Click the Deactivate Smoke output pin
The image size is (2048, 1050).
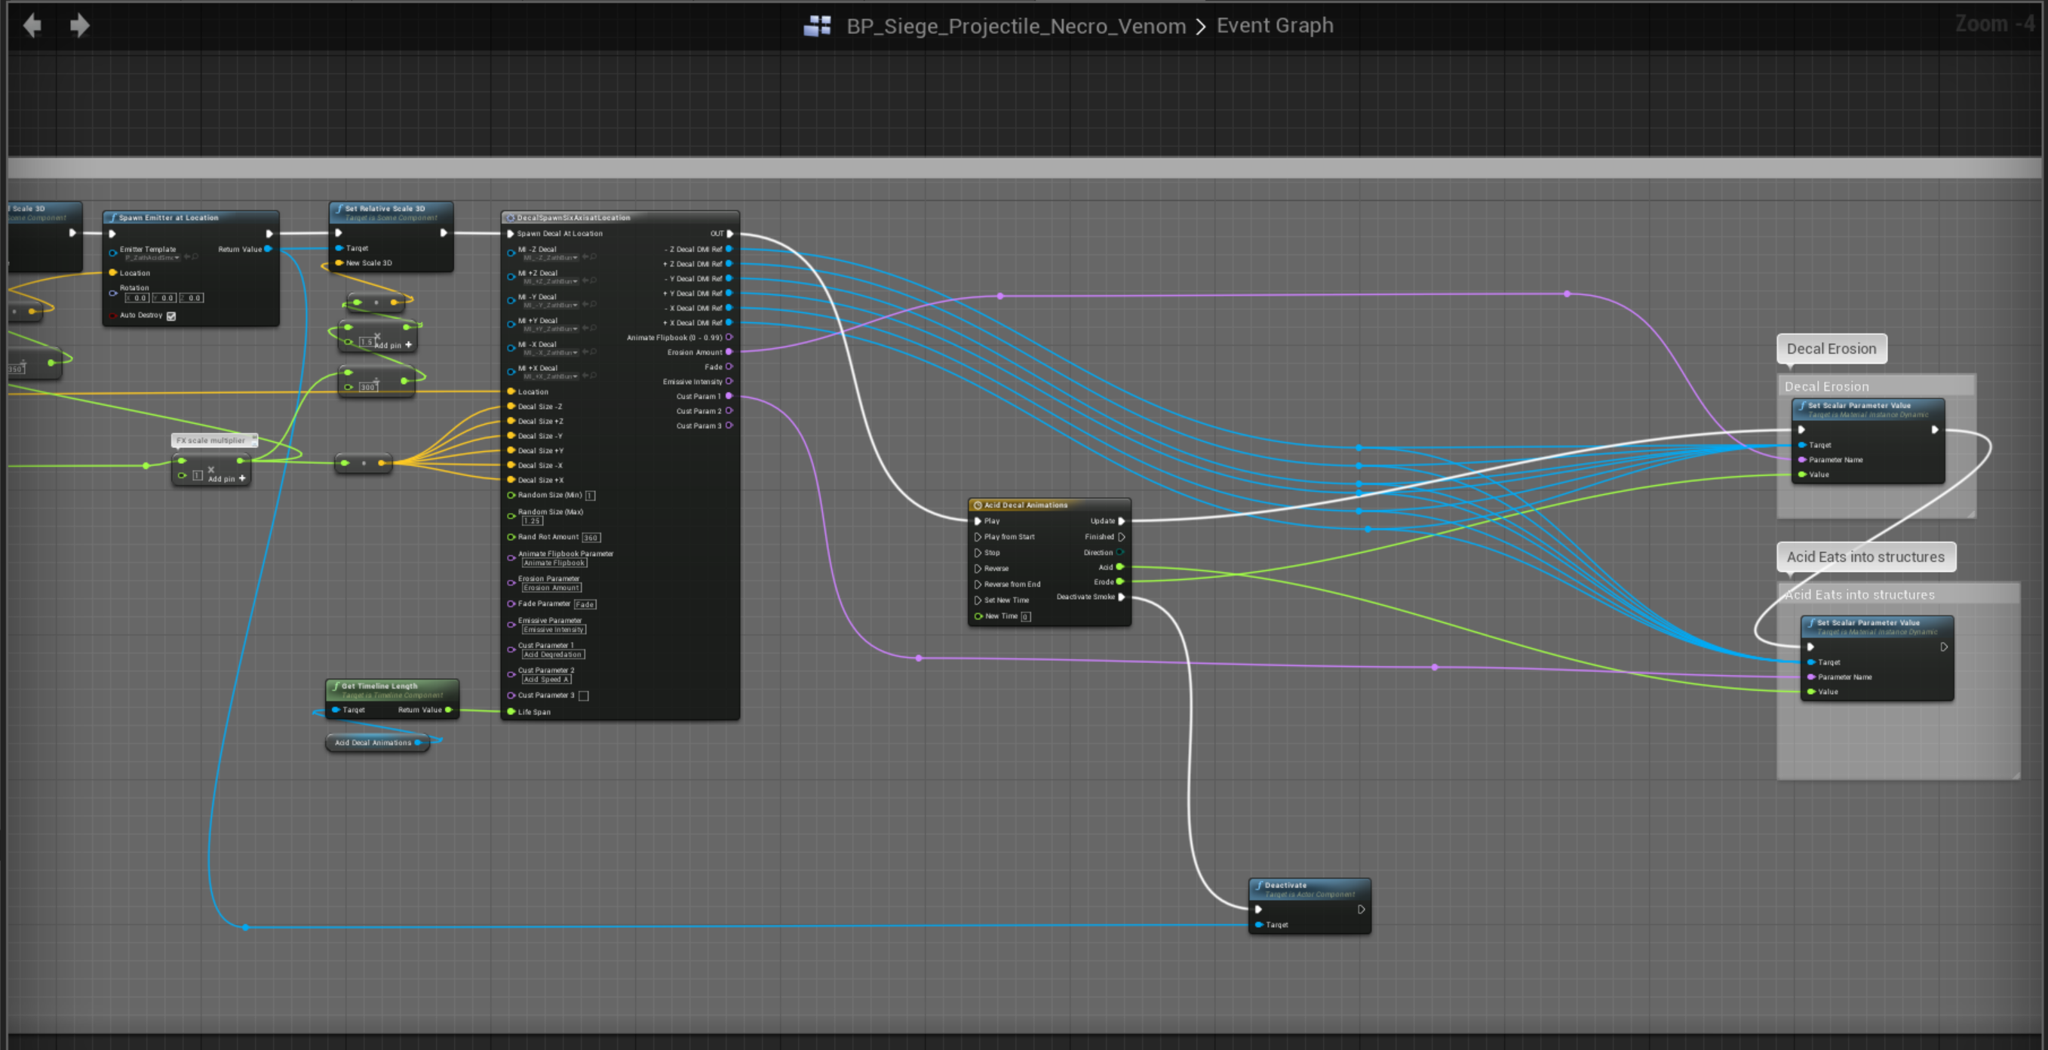(x=1121, y=597)
